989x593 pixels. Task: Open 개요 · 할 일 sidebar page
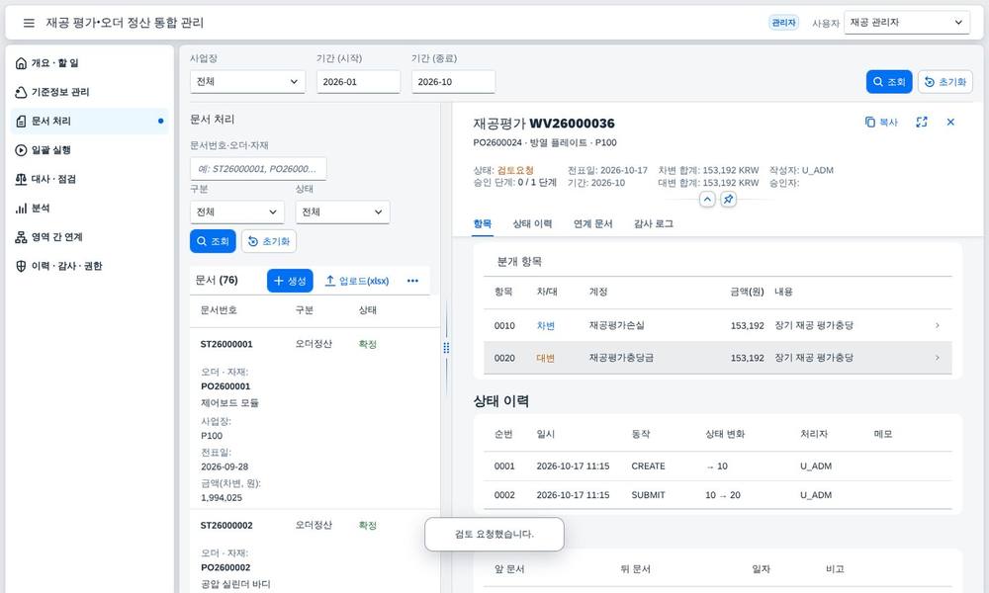click(90, 63)
